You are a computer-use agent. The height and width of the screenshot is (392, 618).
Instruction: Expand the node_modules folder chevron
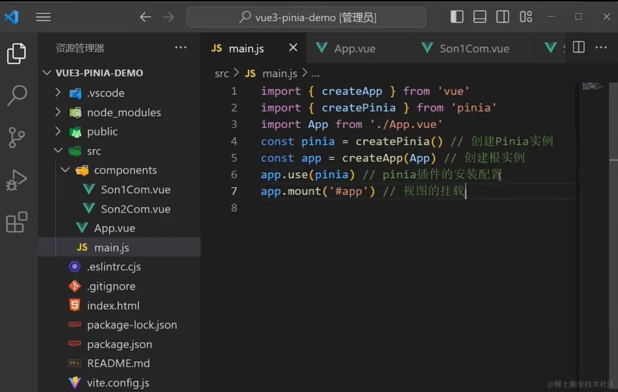point(58,112)
